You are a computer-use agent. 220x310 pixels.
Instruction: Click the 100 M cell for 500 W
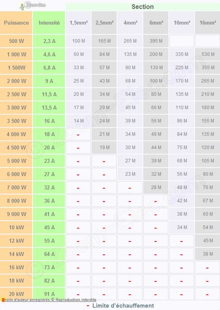pos(78,41)
